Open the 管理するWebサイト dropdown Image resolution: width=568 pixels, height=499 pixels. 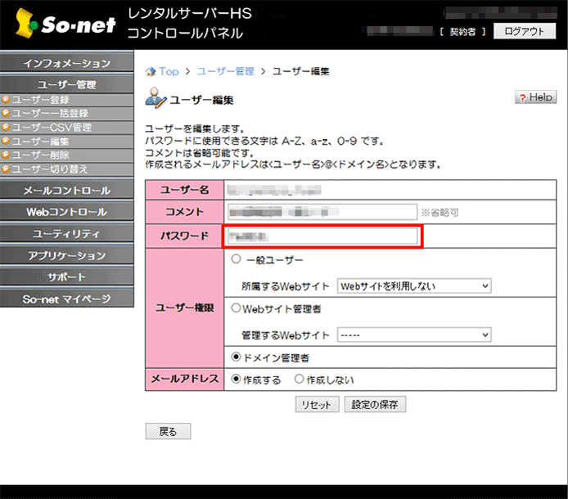tap(413, 335)
